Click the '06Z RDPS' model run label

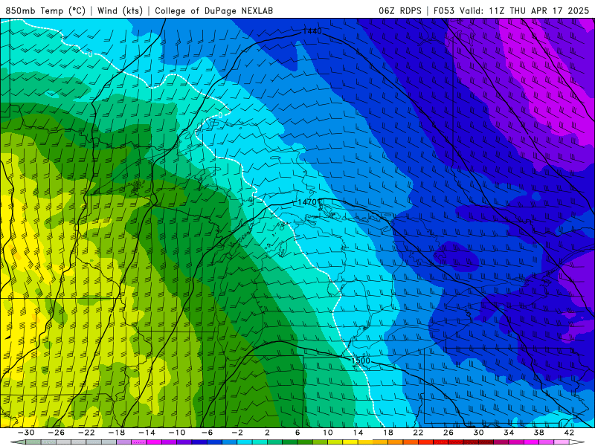tap(400, 10)
